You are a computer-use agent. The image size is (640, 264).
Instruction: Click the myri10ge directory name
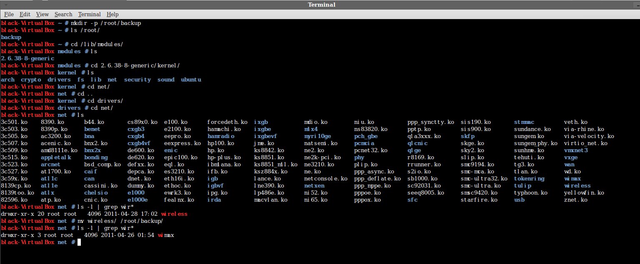(x=317, y=136)
